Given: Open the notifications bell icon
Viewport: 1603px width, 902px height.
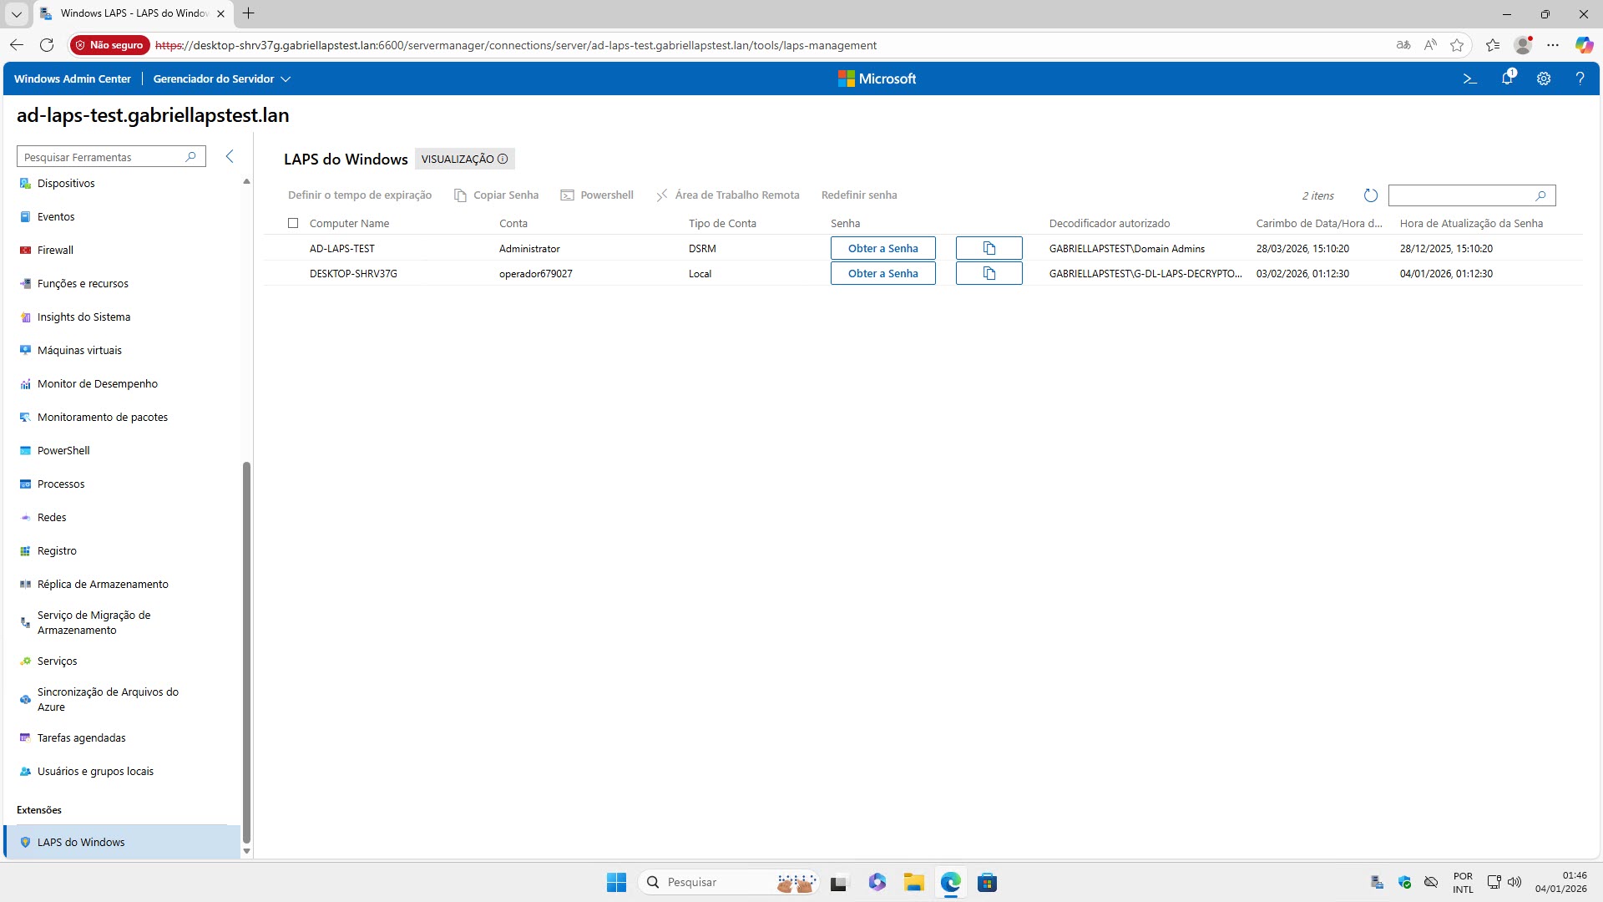Looking at the screenshot, I should pos(1507,79).
